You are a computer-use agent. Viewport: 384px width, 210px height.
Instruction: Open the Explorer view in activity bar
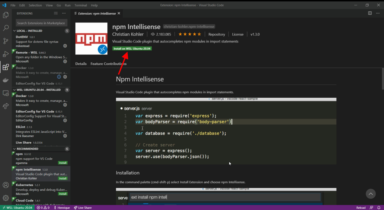click(x=6, y=15)
